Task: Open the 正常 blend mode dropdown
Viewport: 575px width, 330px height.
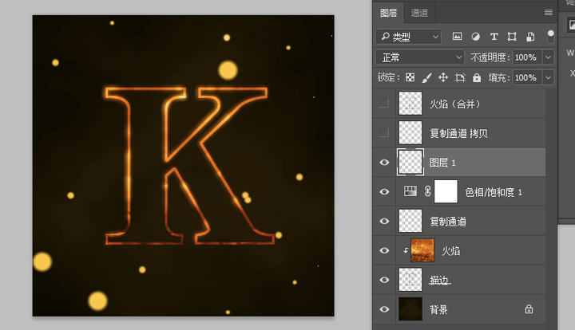Action: 420,57
